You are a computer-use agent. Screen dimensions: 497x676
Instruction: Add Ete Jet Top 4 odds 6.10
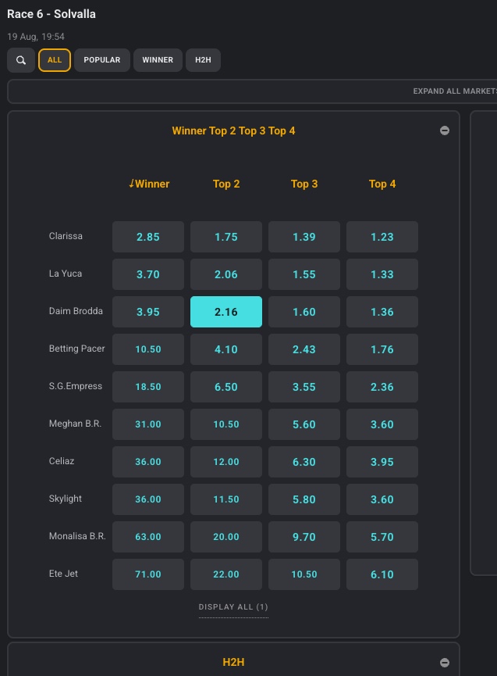[382, 574]
